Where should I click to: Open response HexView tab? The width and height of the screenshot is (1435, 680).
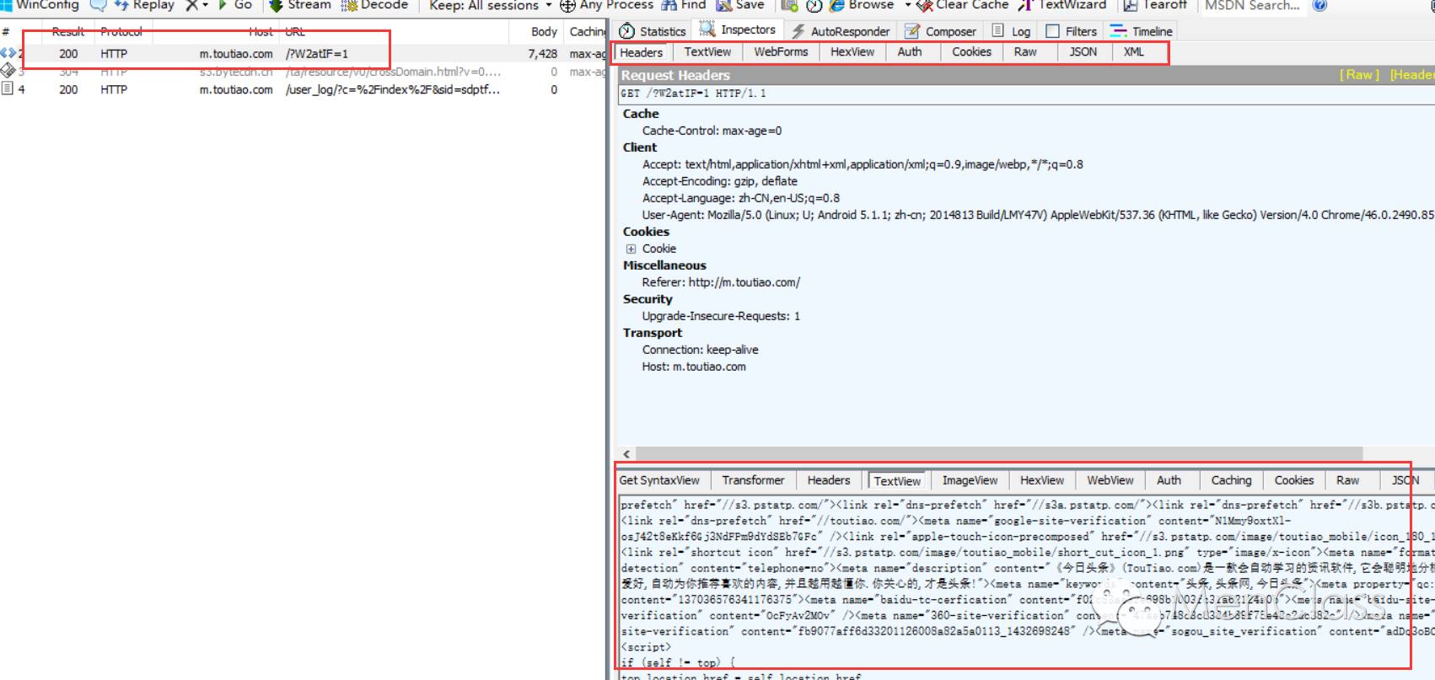coord(1042,480)
